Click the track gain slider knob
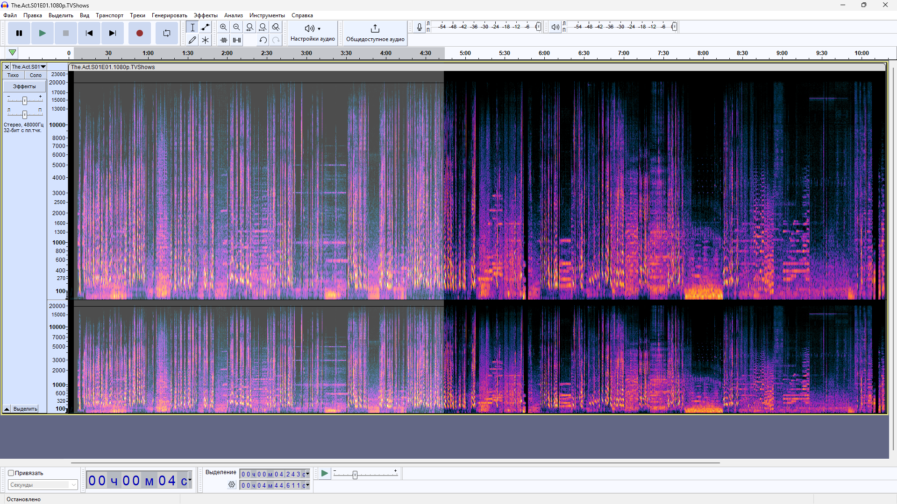Viewport: 897px width, 504px height. 25,100
